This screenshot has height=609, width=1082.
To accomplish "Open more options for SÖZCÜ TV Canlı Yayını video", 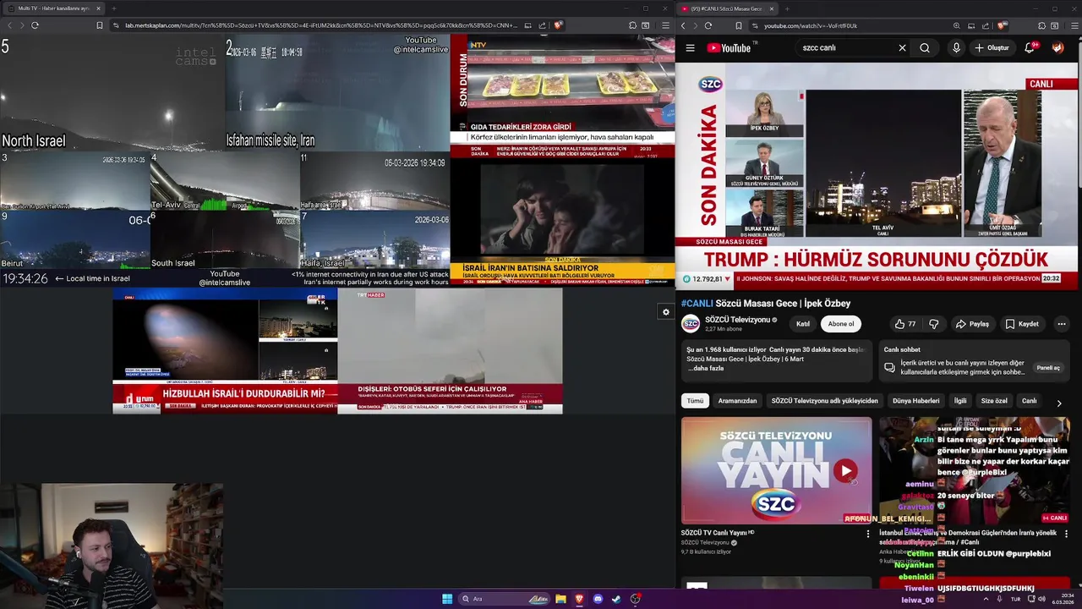I will (x=867, y=534).
